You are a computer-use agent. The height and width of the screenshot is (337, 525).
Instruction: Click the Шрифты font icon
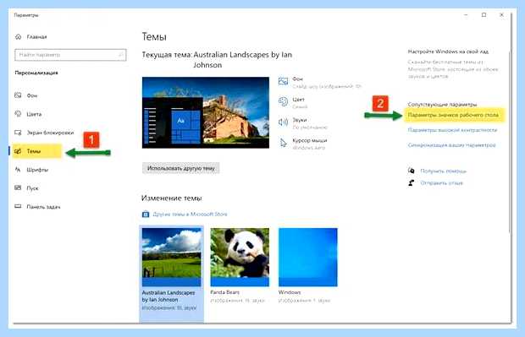tap(18, 170)
